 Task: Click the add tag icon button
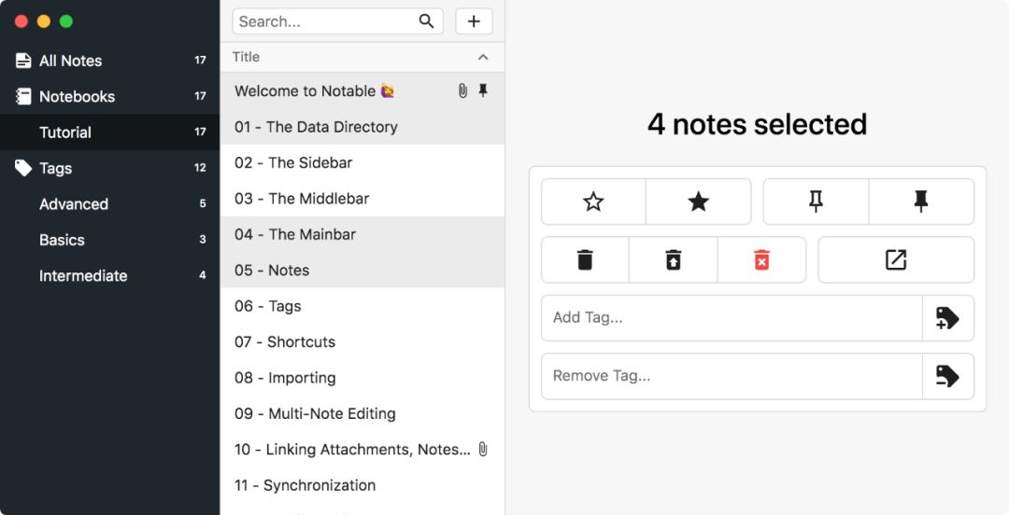(948, 318)
